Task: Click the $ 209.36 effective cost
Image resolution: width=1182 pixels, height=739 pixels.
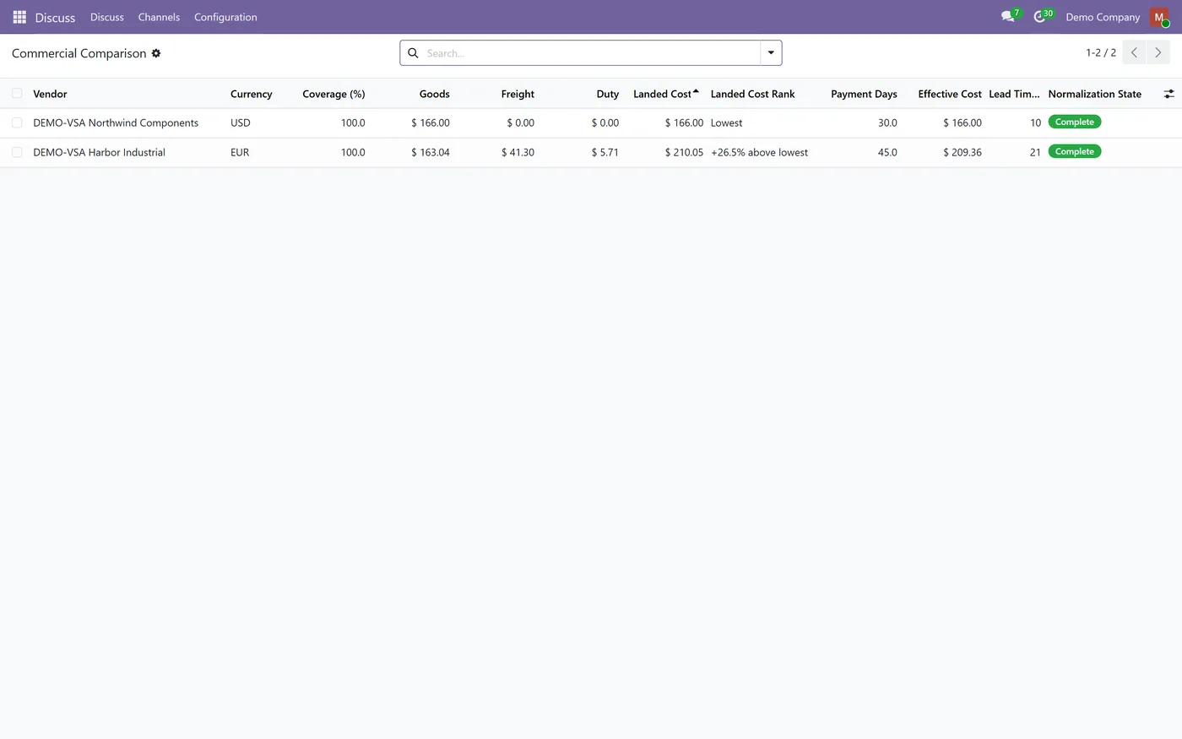Action: [962, 152]
